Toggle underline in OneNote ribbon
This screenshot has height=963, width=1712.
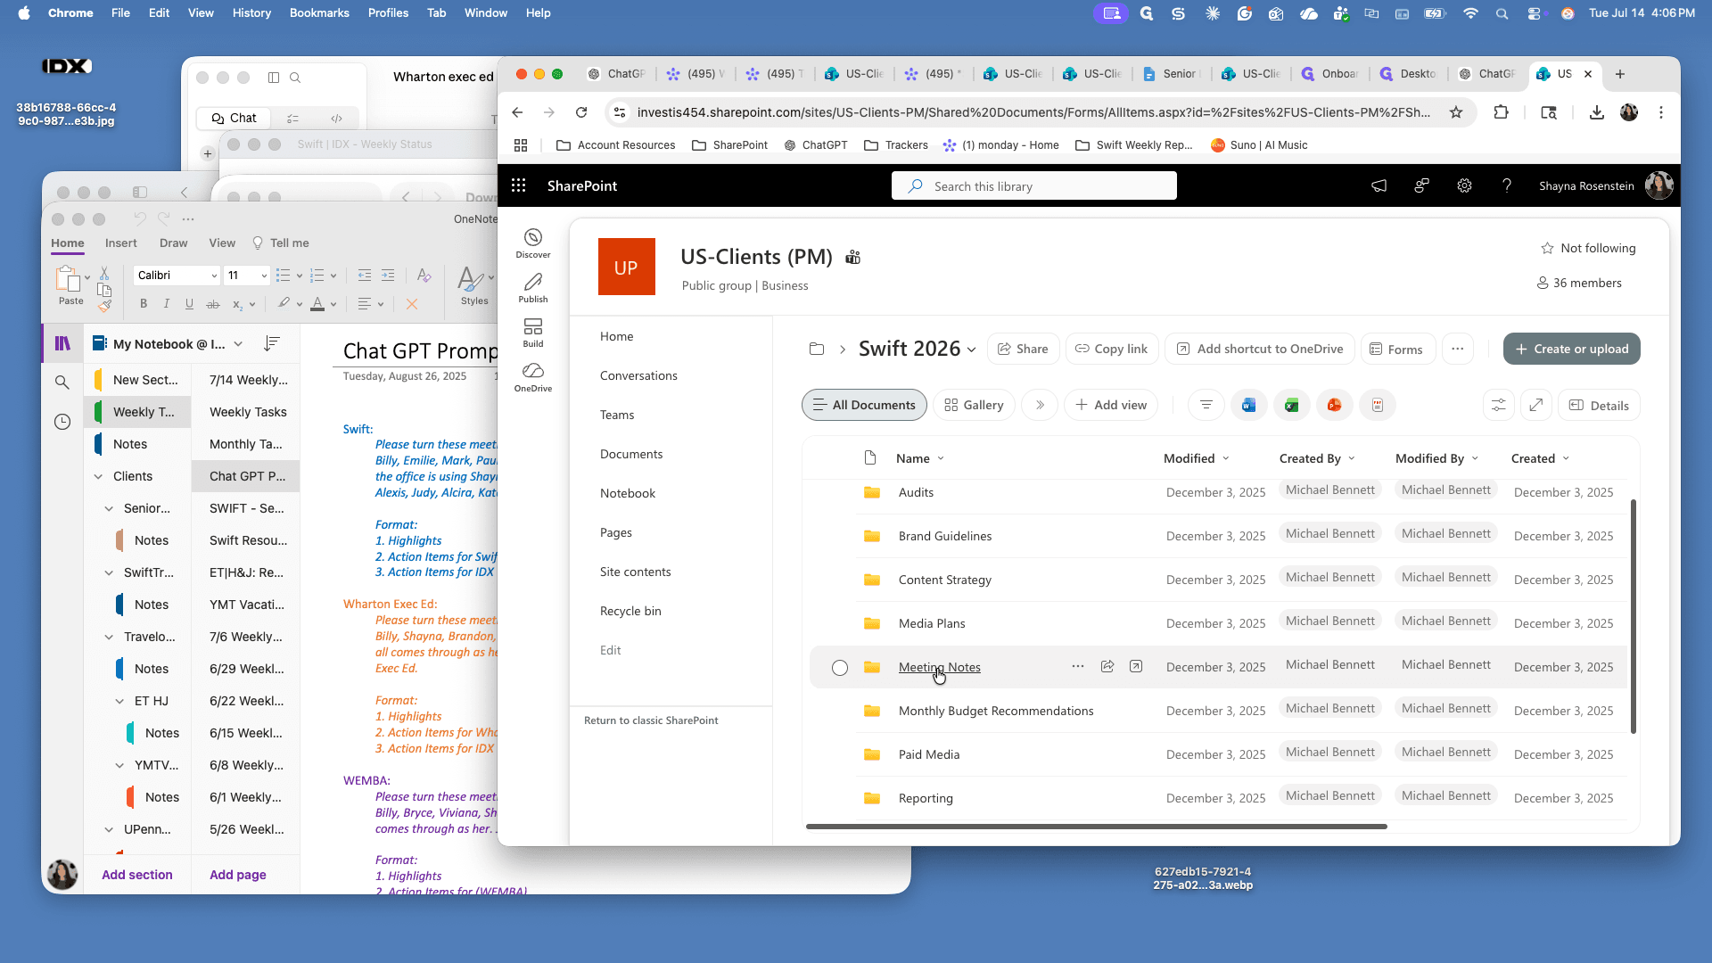tap(189, 304)
